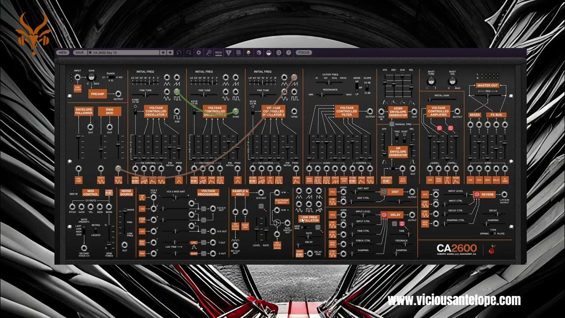Adjust the Noise Source color slider

coord(124,223)
